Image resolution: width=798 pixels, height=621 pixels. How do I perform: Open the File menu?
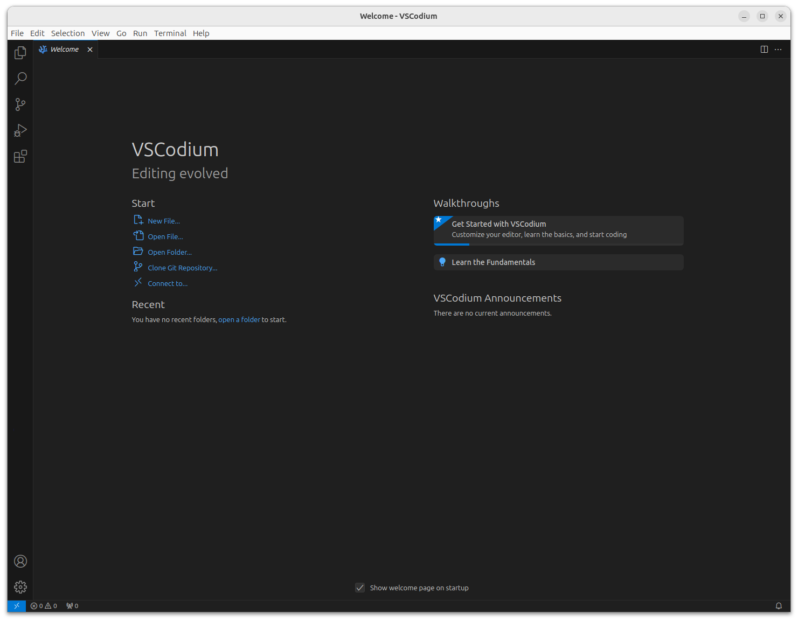(17, 33)
